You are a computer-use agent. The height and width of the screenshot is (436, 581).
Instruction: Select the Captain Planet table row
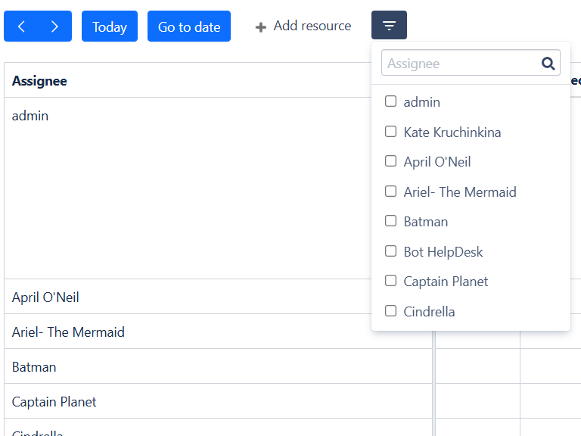(54, 402)
